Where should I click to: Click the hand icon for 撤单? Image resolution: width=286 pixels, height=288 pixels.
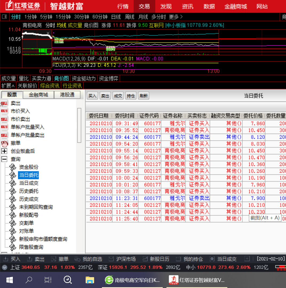pos(4,143)
